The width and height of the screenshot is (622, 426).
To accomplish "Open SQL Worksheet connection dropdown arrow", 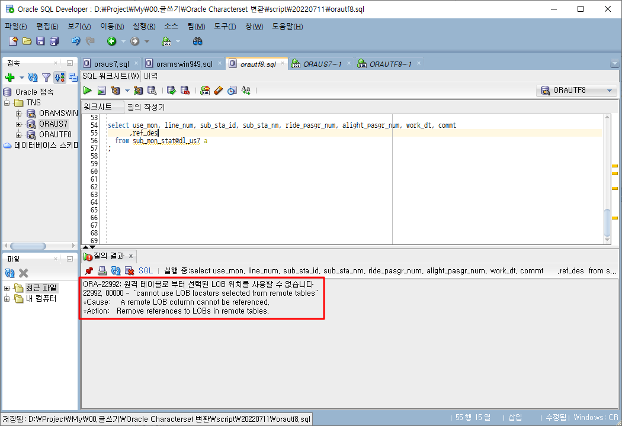I will pyautogui.click(x=178, y=41).
